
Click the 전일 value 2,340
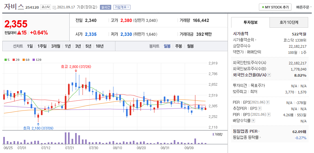coord(91,20)
